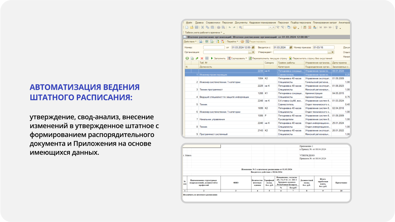Click the M+ memory button
This screenshot has height=222, width=395.
(x=326, y=27)
